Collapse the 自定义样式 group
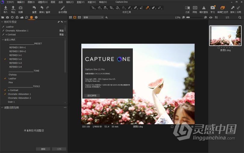 coord(3,40)
